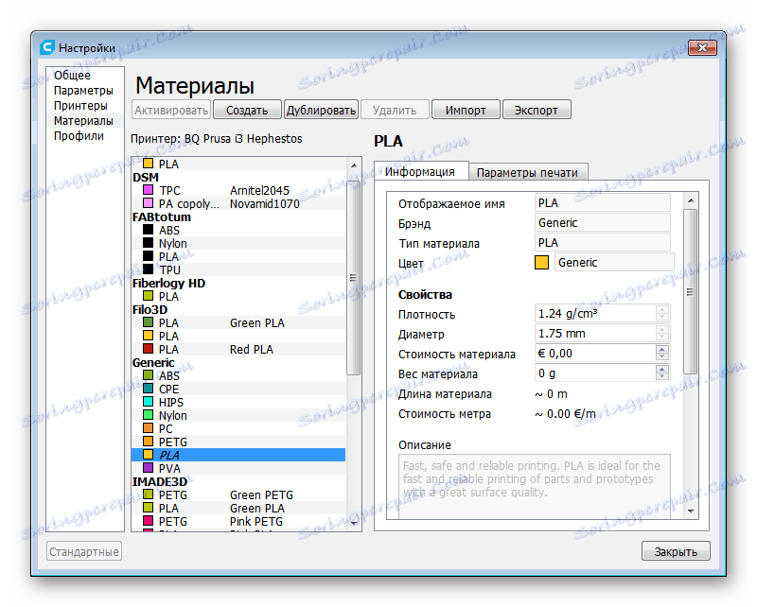Click the Удалить button
Screen dimensions: 757x607
coord(394,110)
